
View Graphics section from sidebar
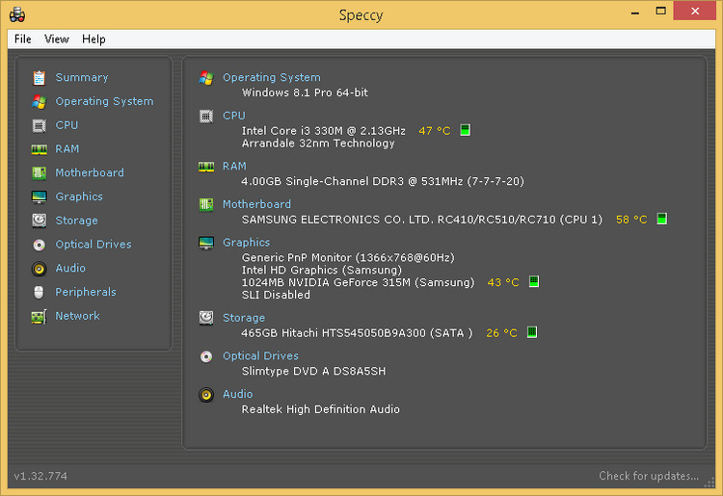tap(79, 196)
